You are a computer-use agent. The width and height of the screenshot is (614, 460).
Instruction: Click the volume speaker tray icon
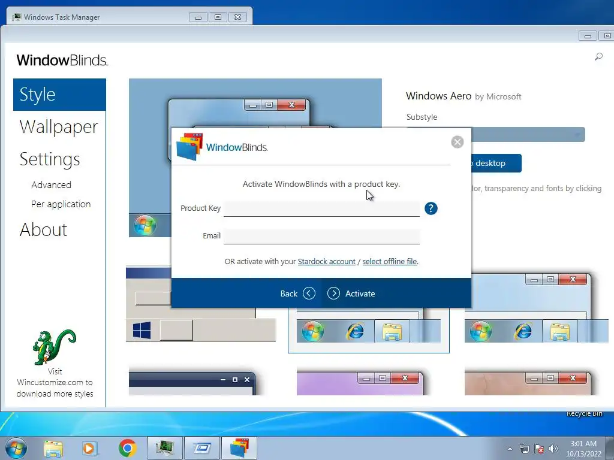point(553,449)
